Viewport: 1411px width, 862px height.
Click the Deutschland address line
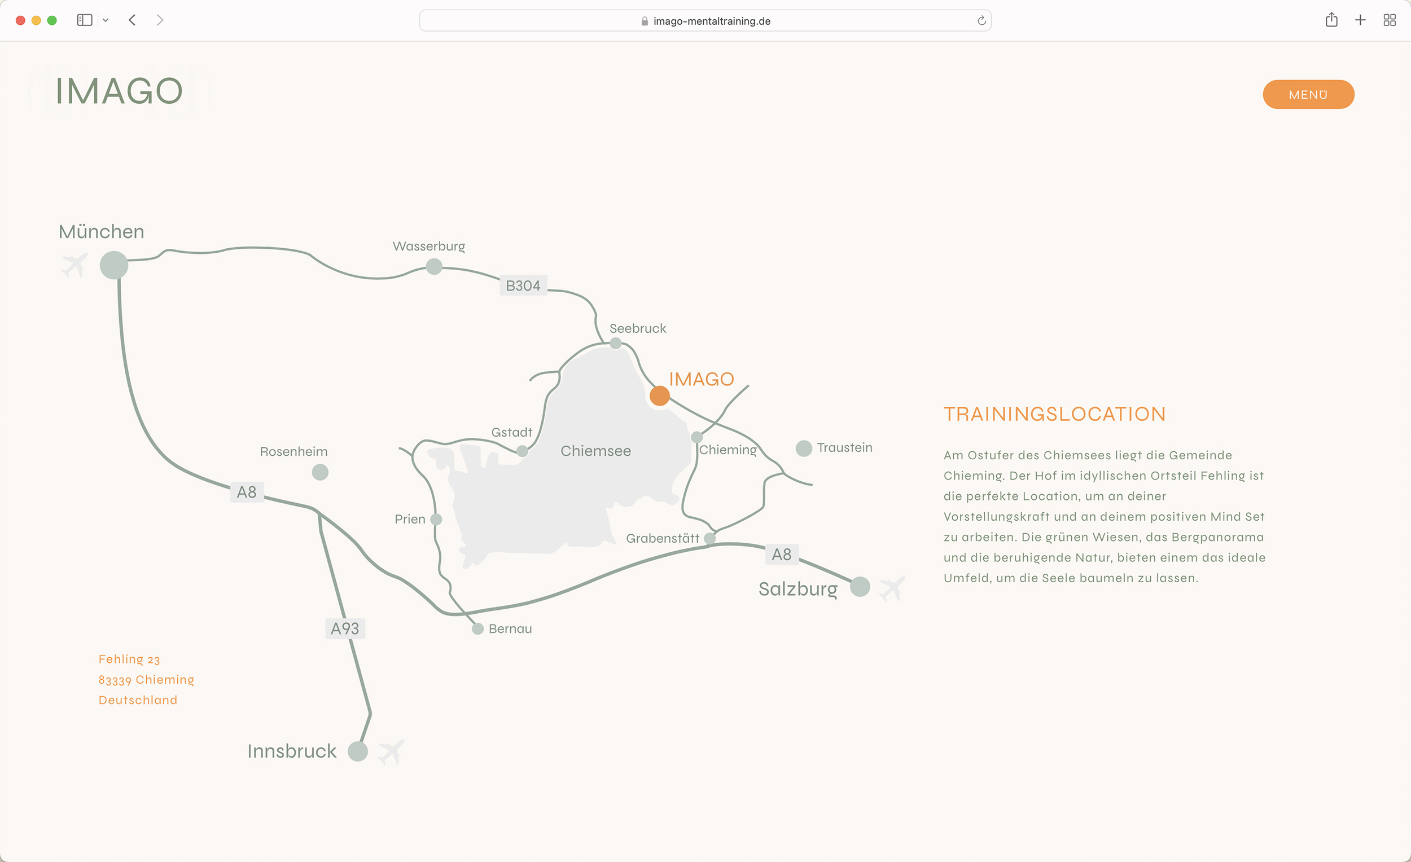[138, 700]
